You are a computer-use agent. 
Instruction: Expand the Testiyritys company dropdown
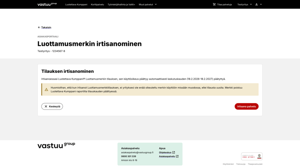click(x=244, y=4)
